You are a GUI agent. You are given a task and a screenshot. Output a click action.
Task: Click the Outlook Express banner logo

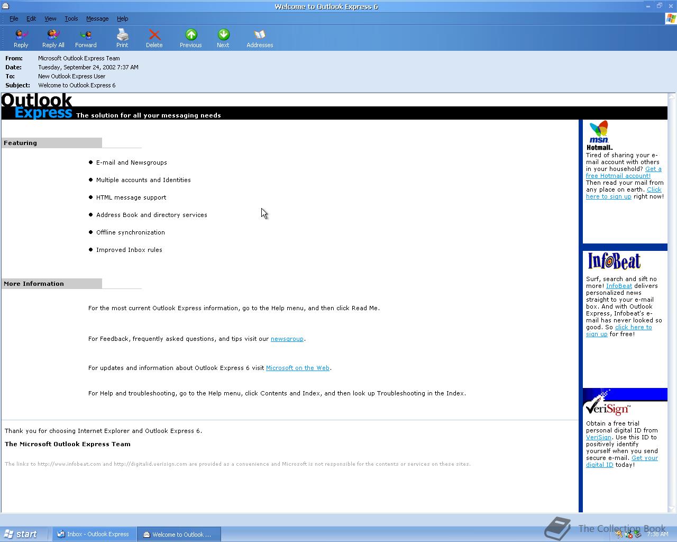(x=36, y=106)
